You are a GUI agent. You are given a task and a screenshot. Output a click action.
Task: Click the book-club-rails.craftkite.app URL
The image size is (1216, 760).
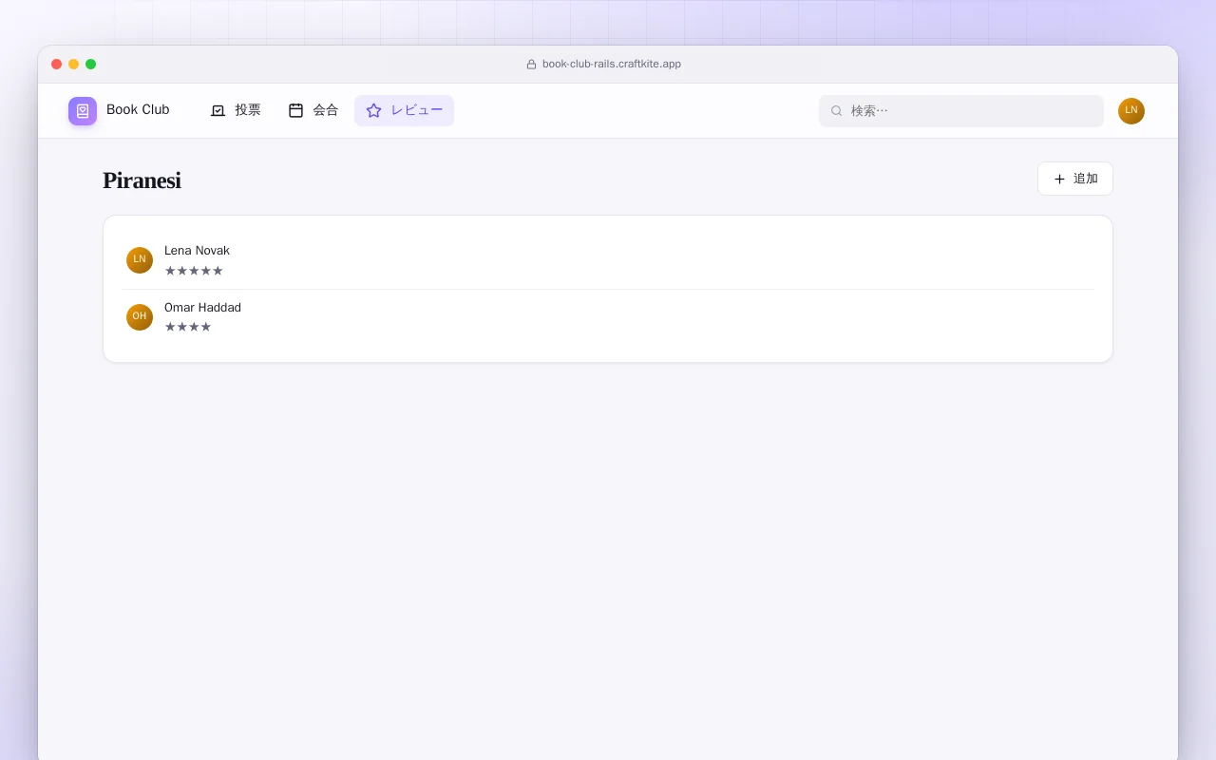coord(612,65)
